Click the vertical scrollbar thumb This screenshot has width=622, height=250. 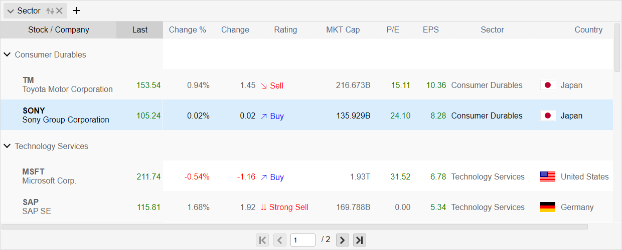pos(617,47)
